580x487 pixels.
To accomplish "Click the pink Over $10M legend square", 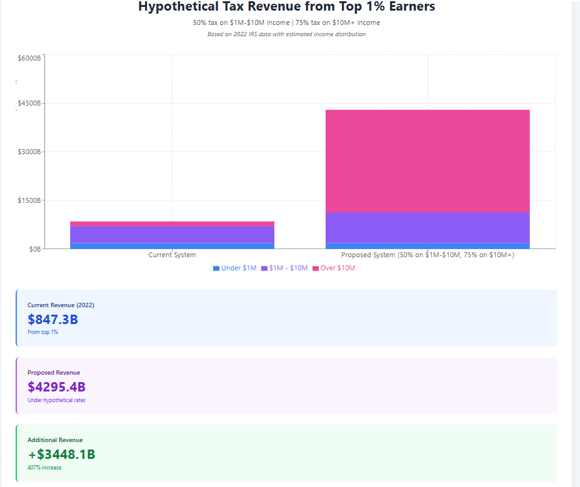I will click(x=316, y=268).
